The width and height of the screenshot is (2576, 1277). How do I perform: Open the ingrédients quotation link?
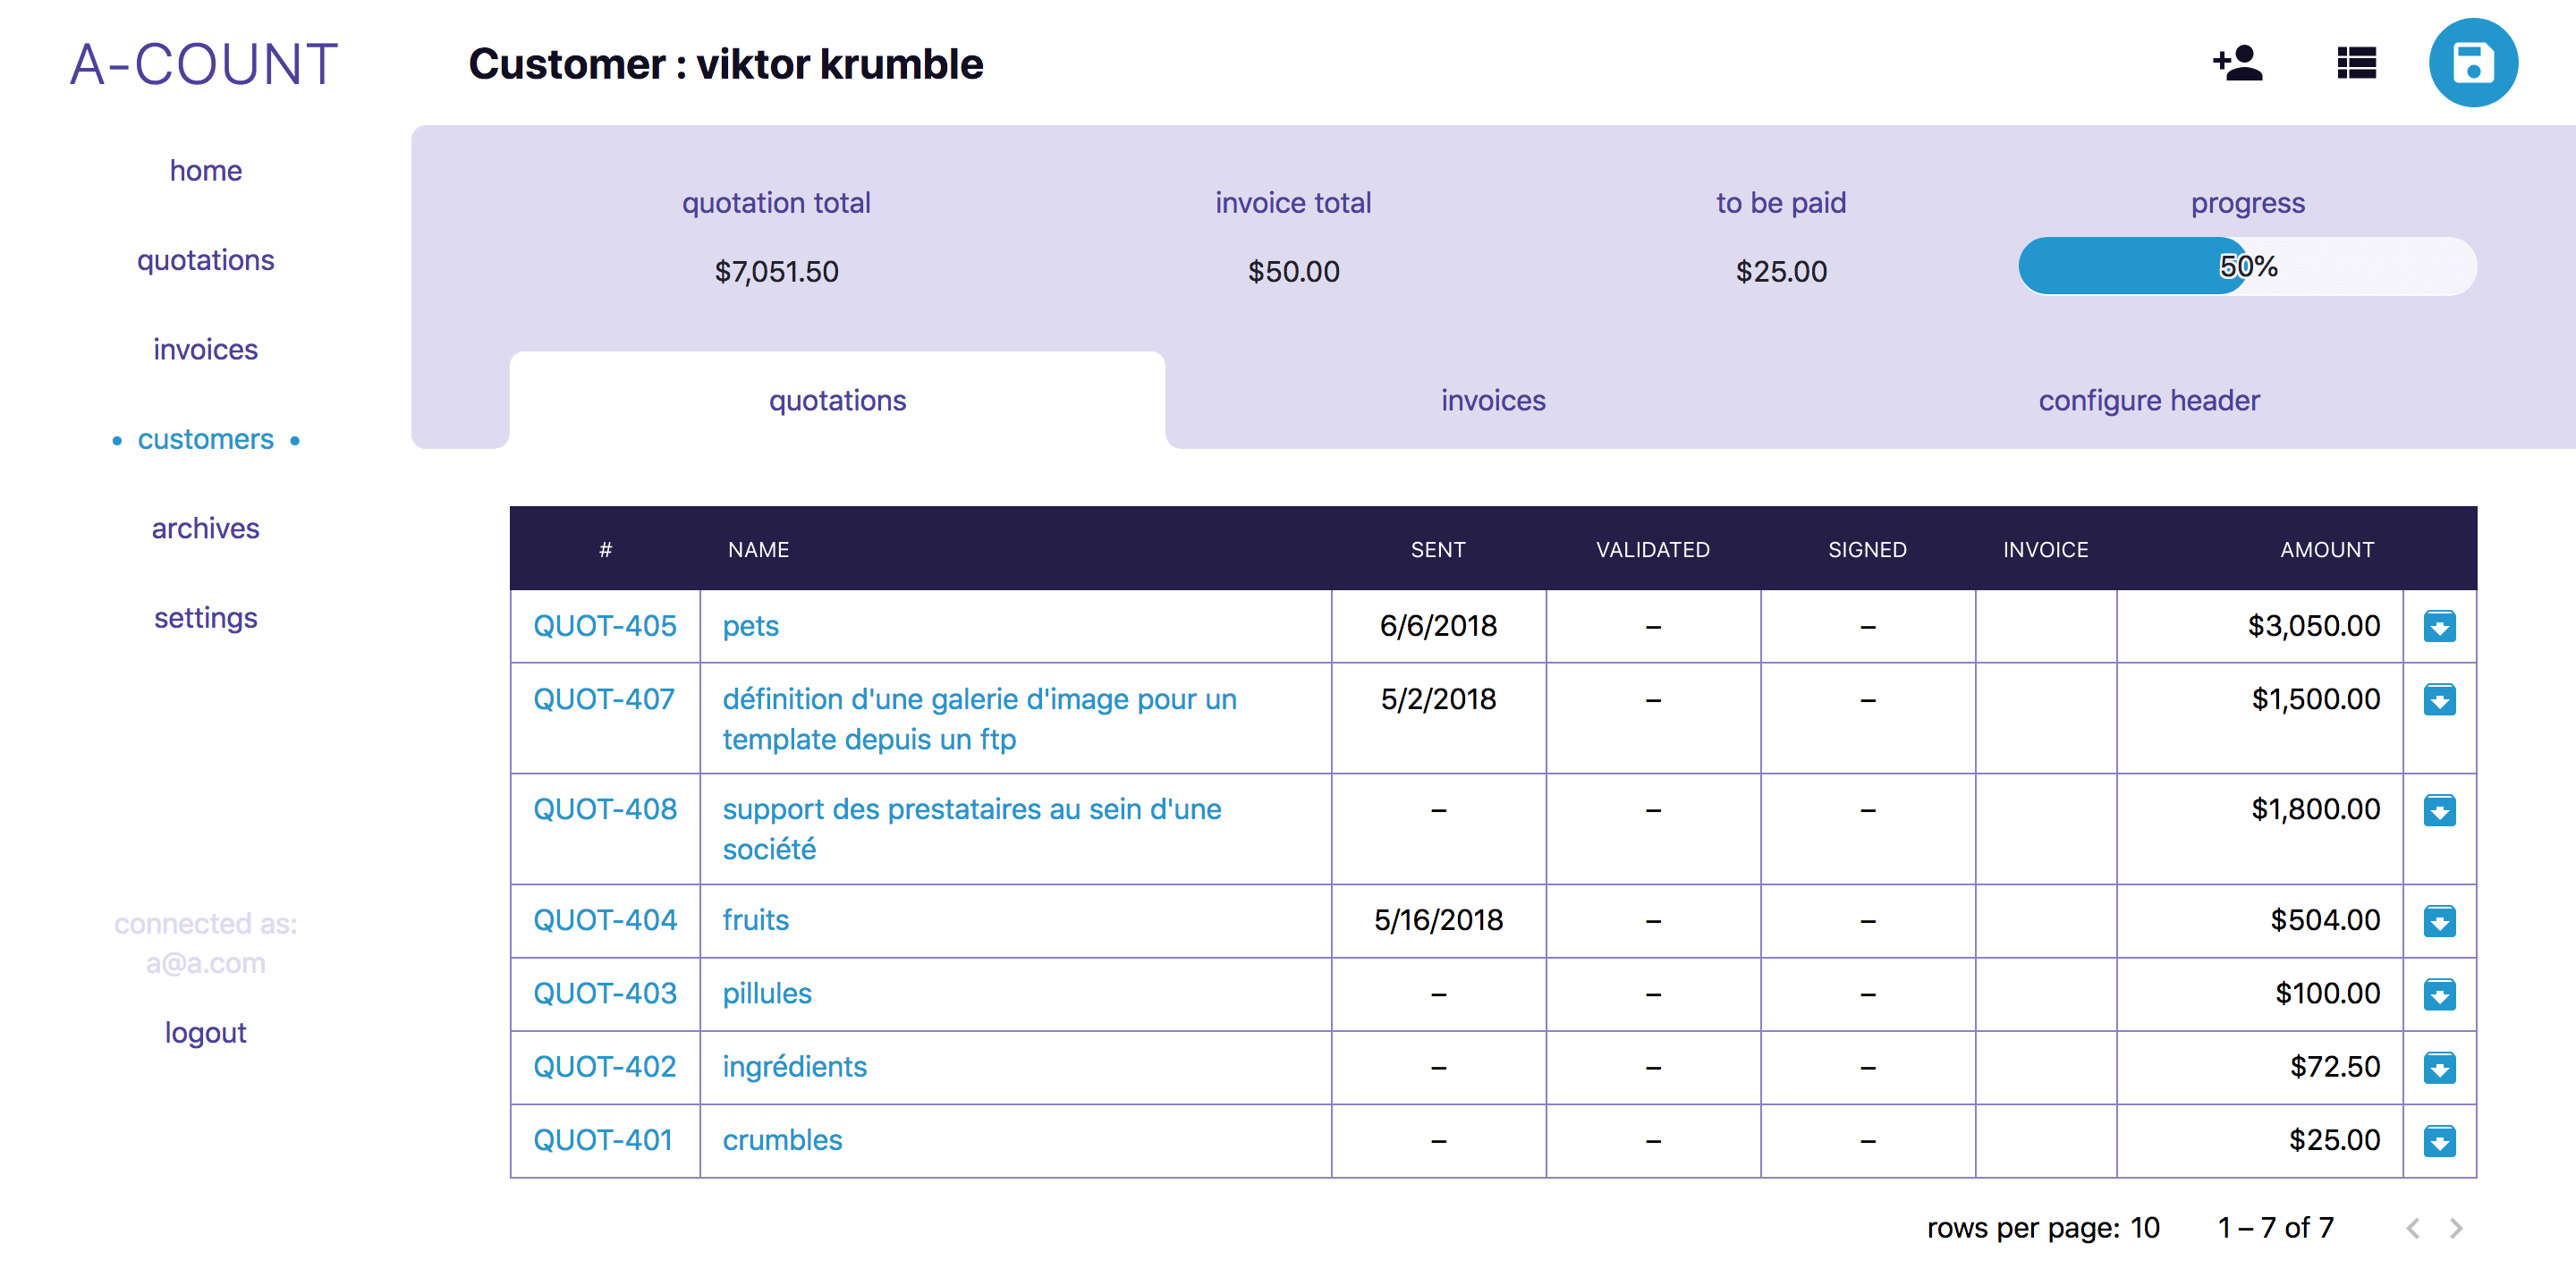794,1067
